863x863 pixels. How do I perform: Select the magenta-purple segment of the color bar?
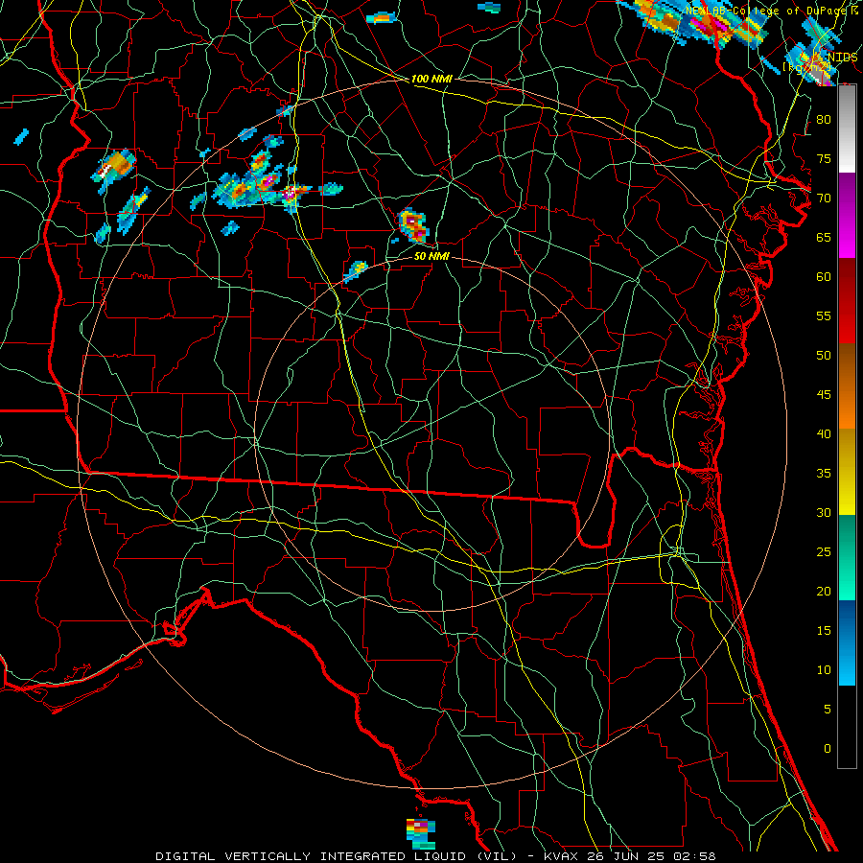click(847, 216)
